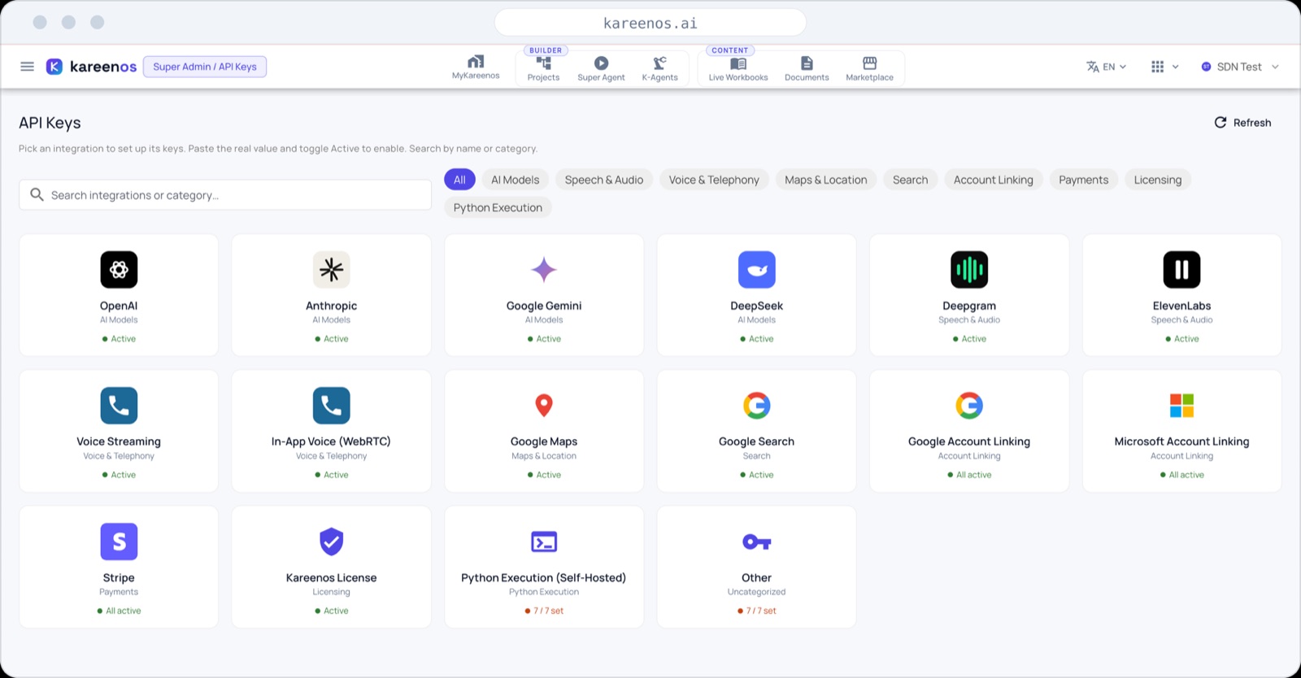Click the API Keys page heading
Screen dimensions: 1301x678
click(50, 123)
